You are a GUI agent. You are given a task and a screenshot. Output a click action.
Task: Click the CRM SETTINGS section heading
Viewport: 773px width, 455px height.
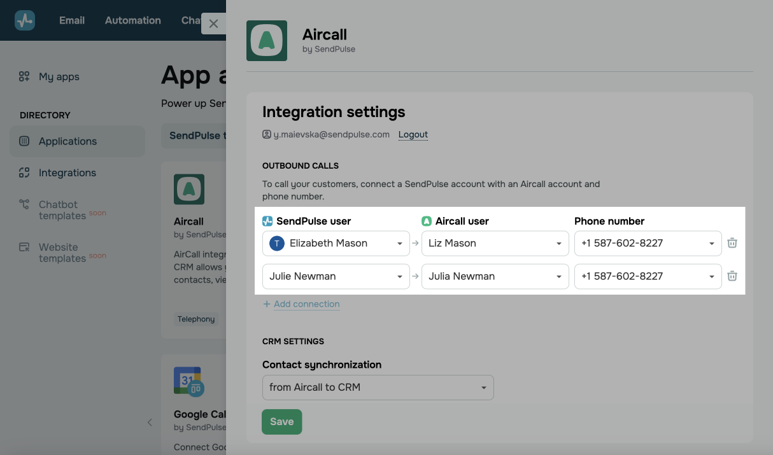point(293,342)
